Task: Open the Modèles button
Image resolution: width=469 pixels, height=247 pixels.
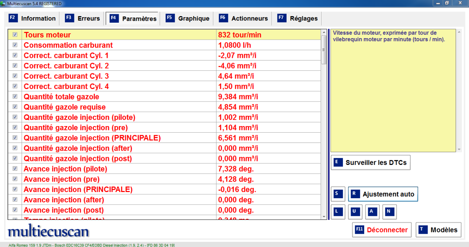Action: (x=438, y=230)
